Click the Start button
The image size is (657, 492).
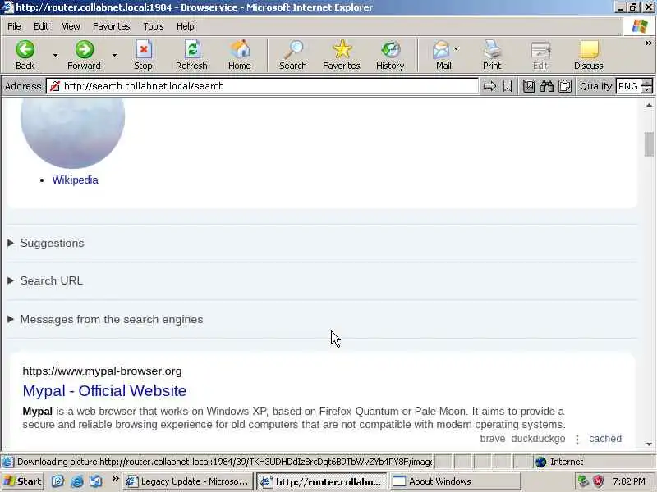[22, 481]
